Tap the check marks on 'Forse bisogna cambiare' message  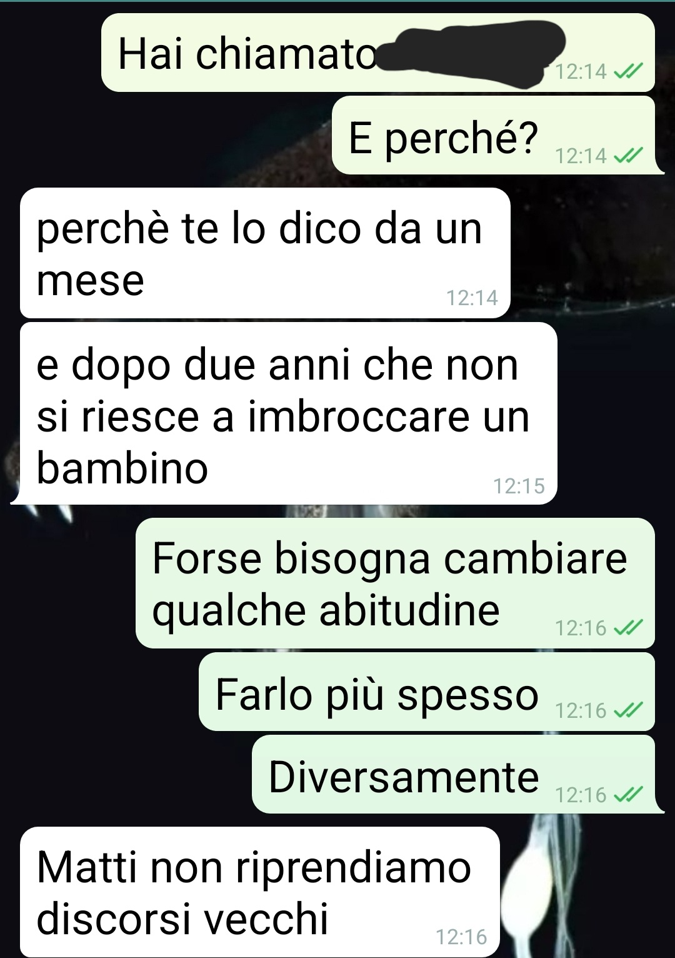pyautogui.click(x=627, y=627)
